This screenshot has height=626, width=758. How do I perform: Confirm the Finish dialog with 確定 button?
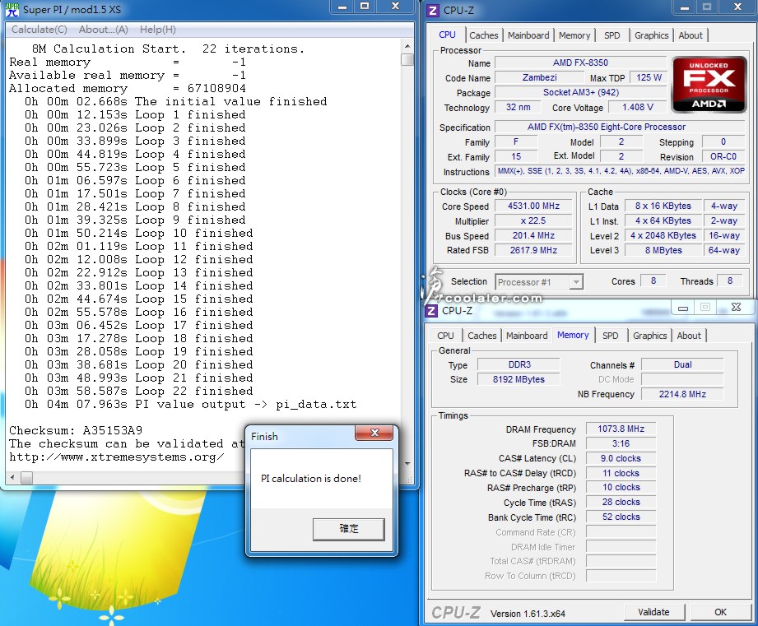tap(348, 528)
